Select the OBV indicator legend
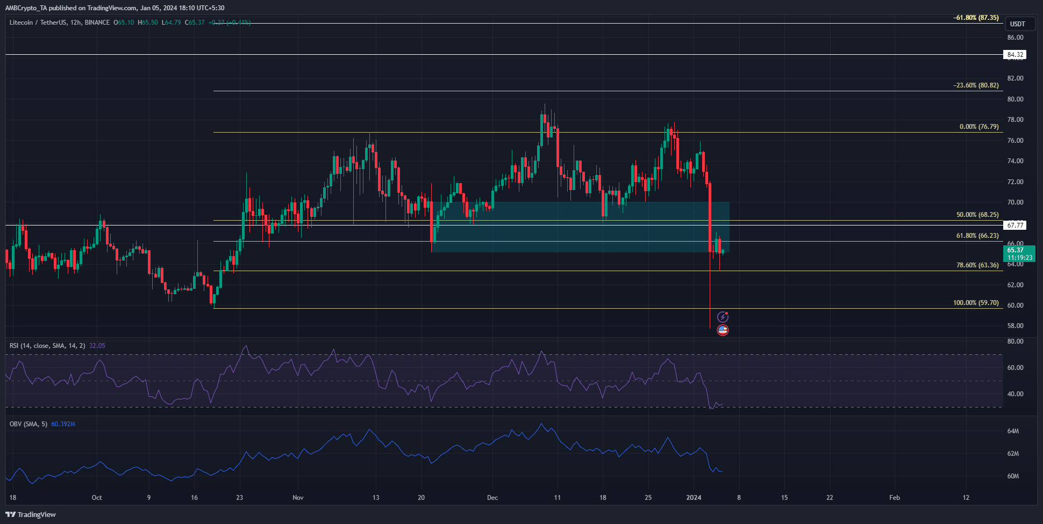Viewport: 1043px width, 524px height. [x=28, y=424]
